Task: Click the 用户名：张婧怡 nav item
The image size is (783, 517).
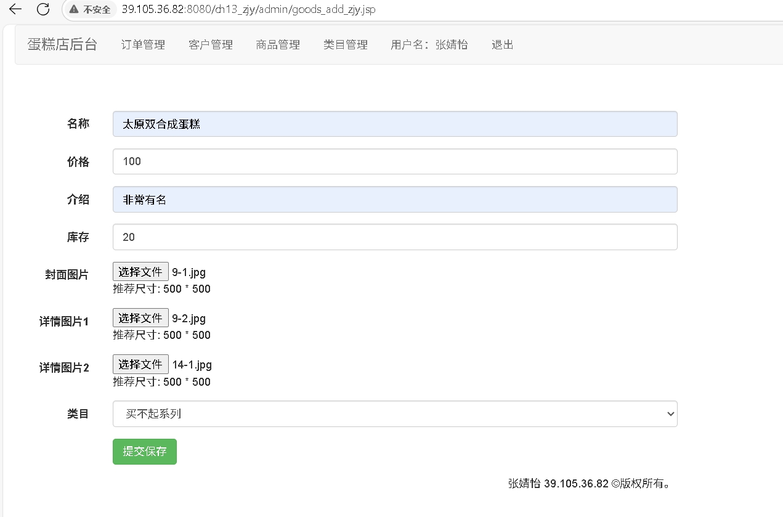Action: click(x=429, y=45)
